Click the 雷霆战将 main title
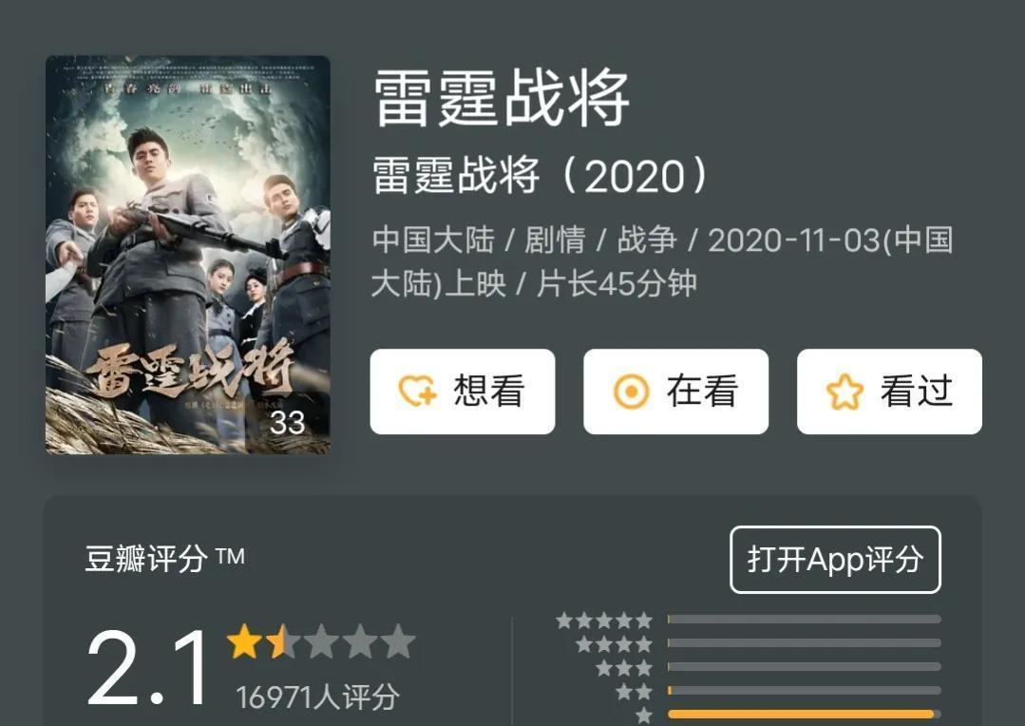1025x726 pixels. point(502,99)
